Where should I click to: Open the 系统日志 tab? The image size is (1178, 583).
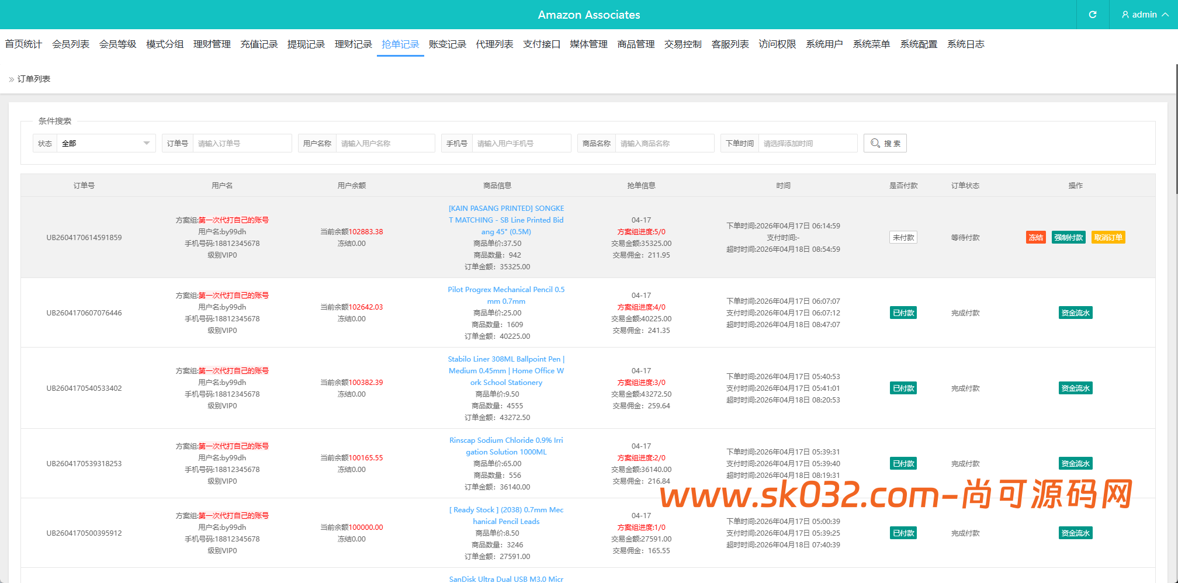(x=966, y=44)
